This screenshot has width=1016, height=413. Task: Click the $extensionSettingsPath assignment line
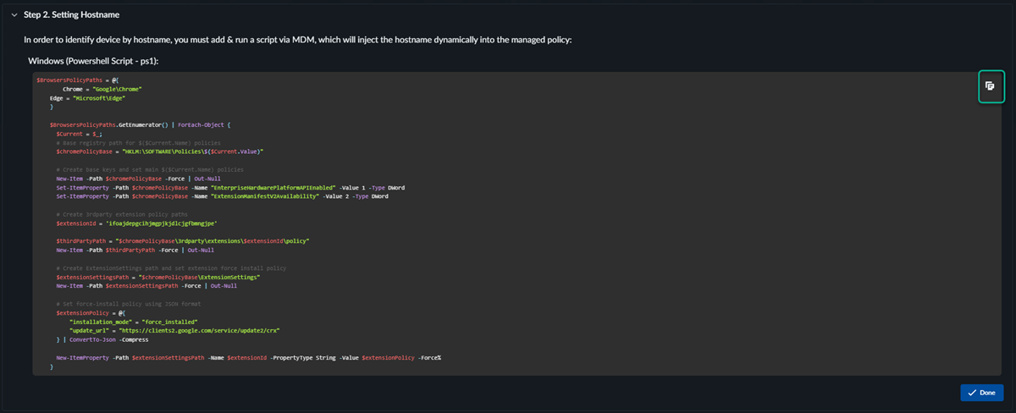click(157, 277)
